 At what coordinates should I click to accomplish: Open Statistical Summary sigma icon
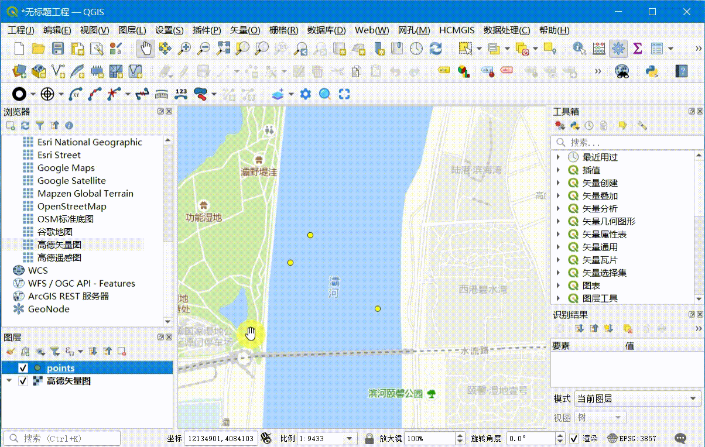click(x=638, y=49)
